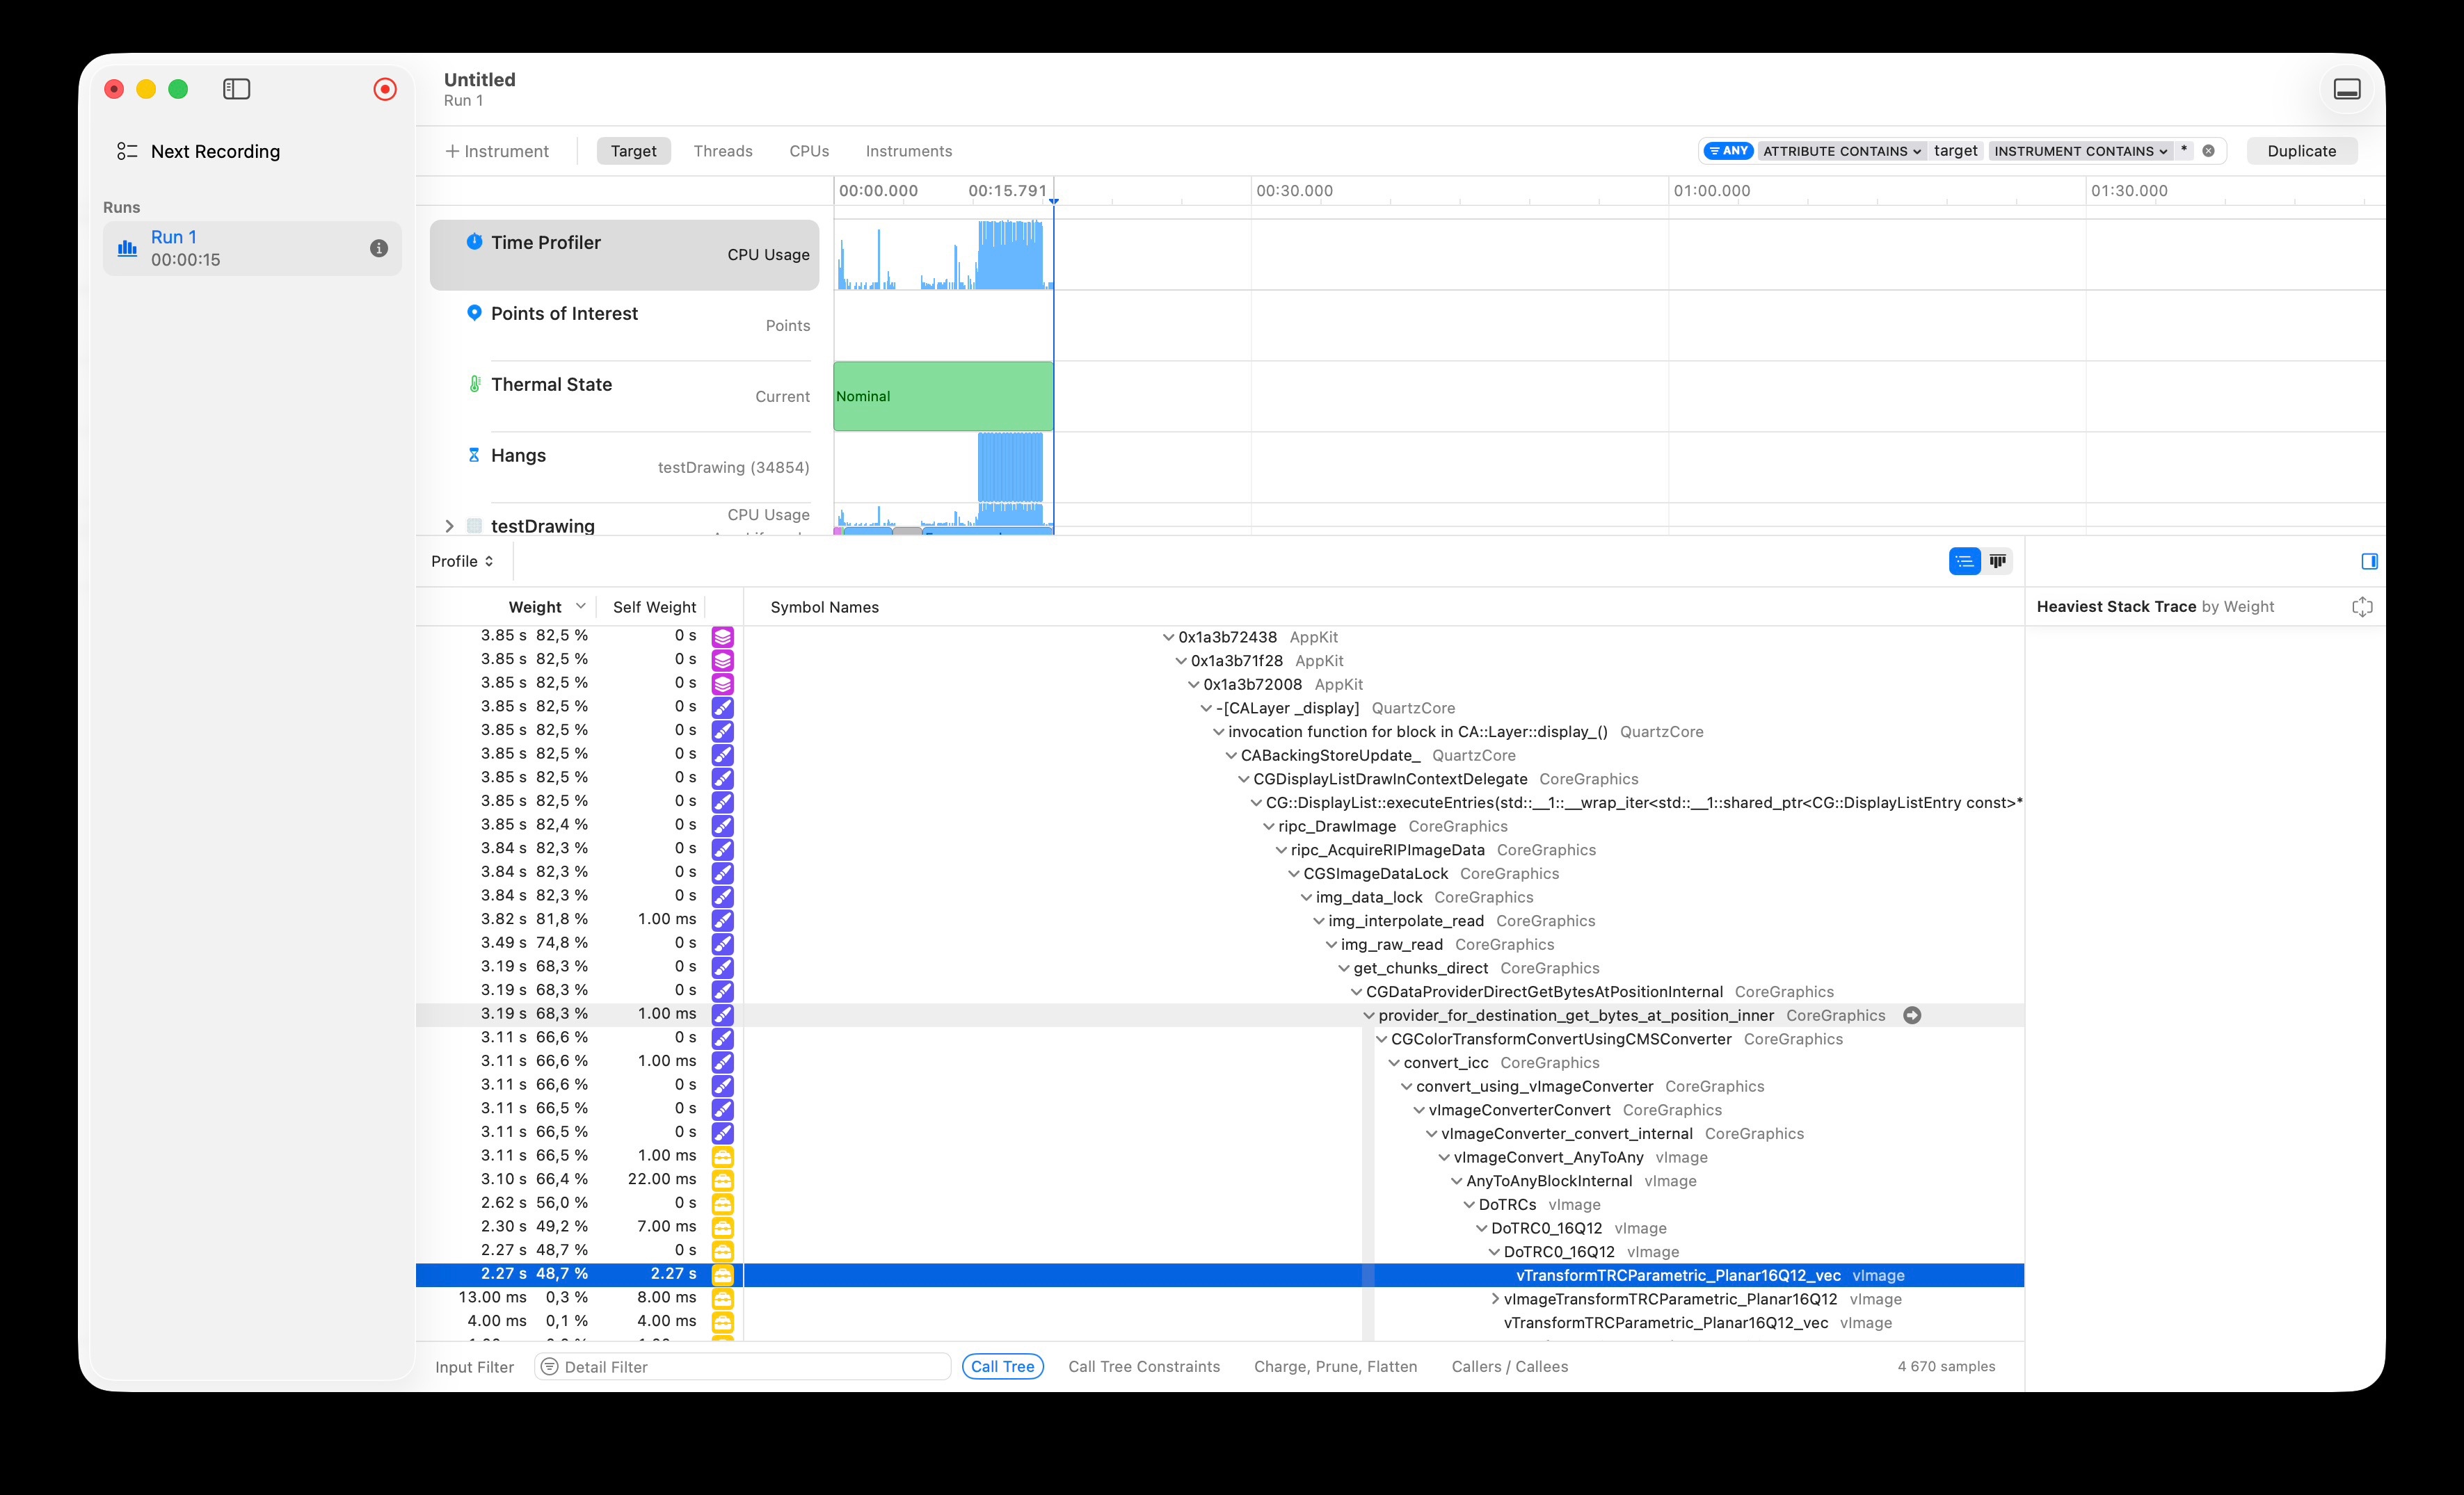
Task: Toggle the ANY filter pill
Action: point(1728,151)
